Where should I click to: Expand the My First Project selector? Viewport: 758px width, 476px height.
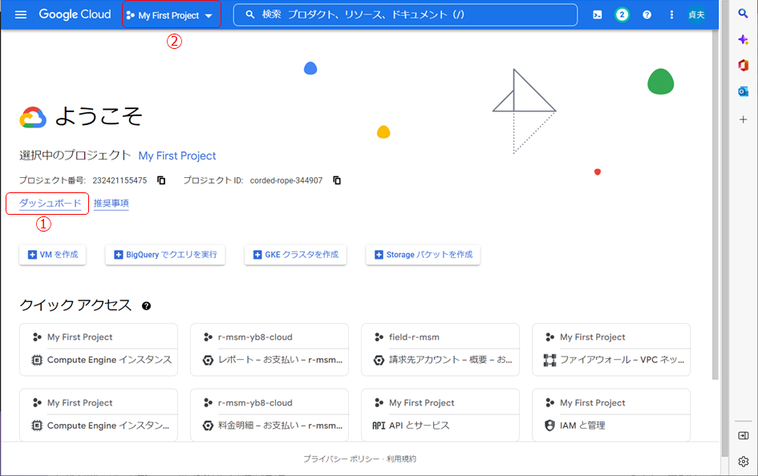(170, 15)
